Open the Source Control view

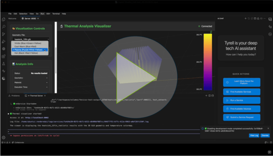[4, 34]
